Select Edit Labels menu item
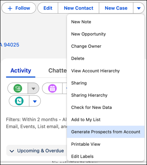 click(106, 156)
